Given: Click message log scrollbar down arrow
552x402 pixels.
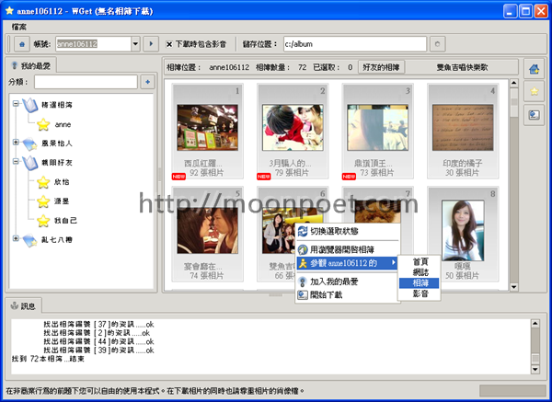Looking at the screenshot, I should 535,369.
